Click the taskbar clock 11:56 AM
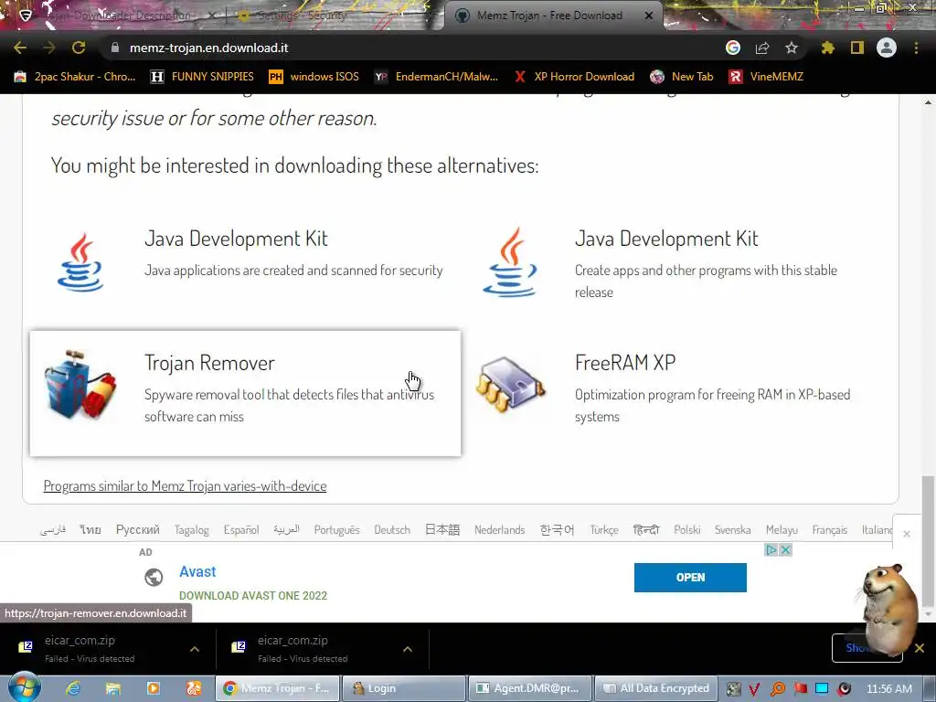 [888, 689]
